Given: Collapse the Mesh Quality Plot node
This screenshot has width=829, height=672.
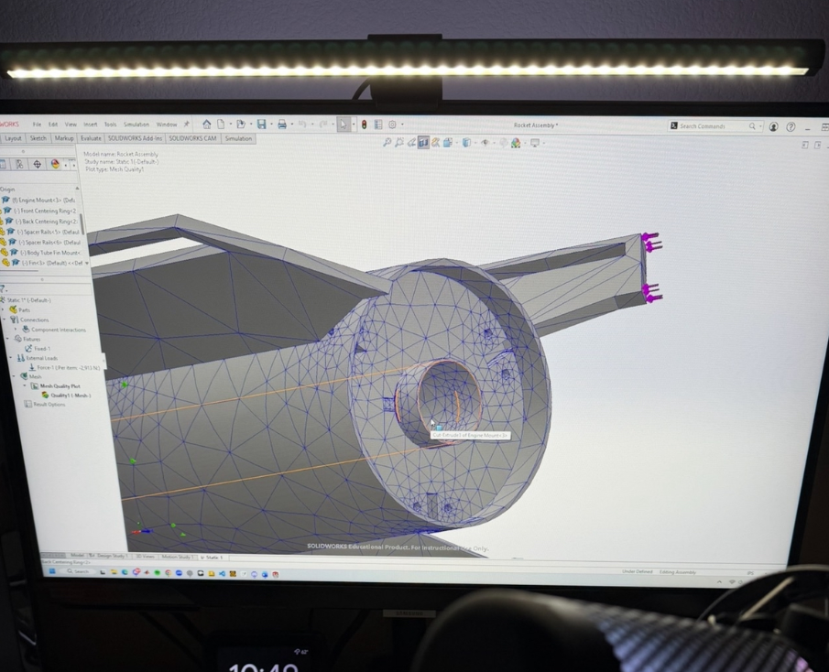Looking at the screenshot, I should pos(25,386).
